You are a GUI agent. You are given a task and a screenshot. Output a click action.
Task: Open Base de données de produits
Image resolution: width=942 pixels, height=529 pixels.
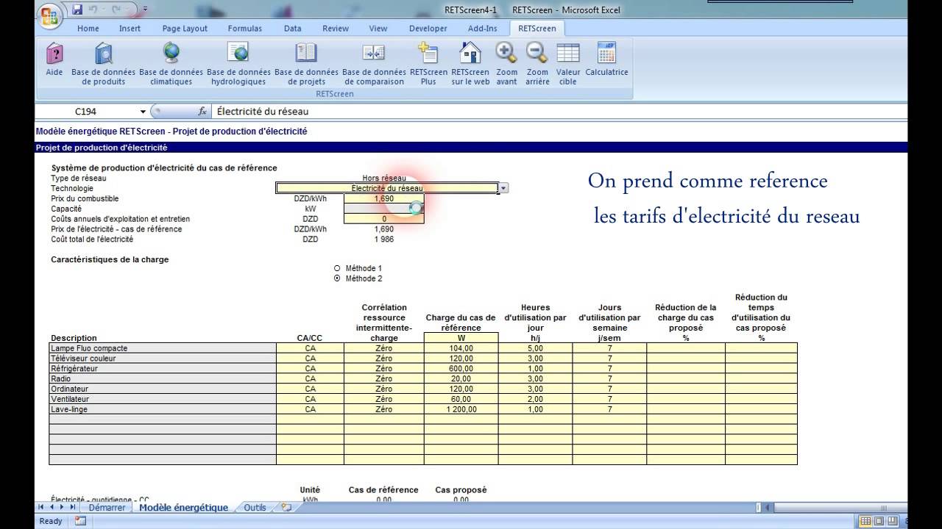click(103, 63)
